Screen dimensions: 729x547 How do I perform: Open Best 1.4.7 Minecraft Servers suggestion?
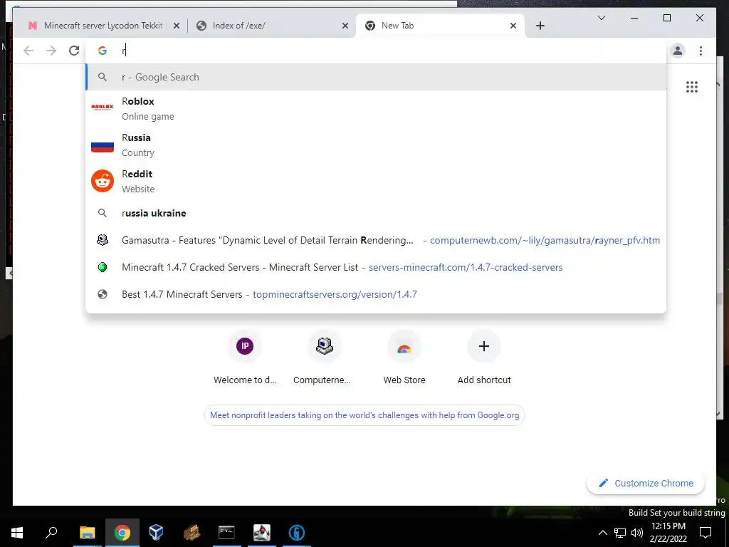(376, 294)
